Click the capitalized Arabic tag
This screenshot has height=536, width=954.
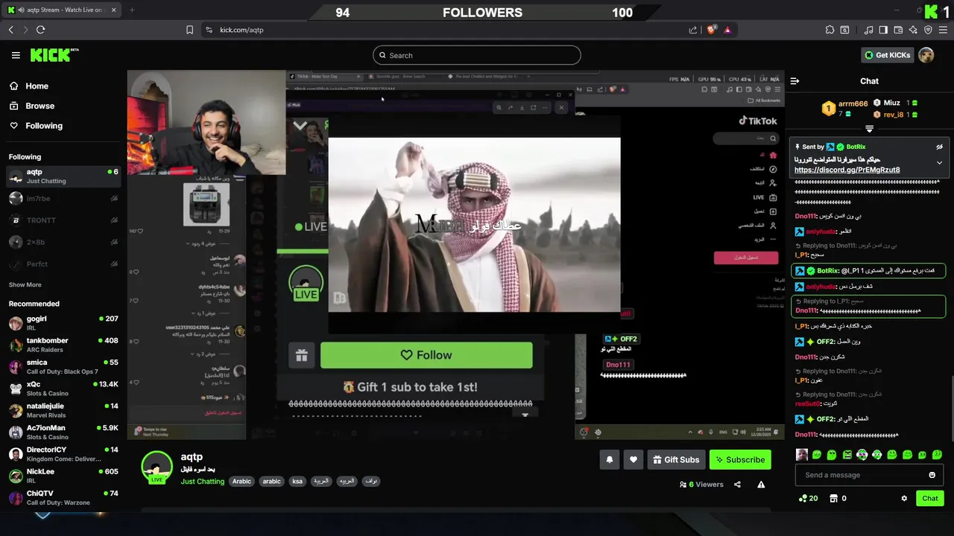pos(241,481)
